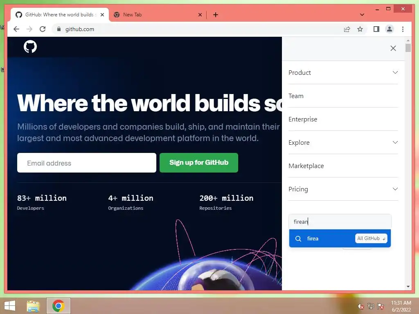Open the Windows Start button
This screenshot has width=419, height=314.
coord(10,306)
